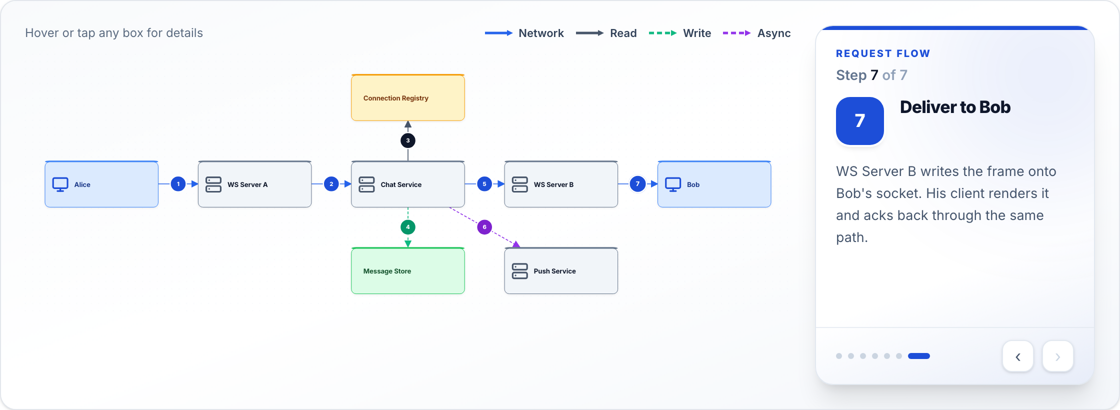Open the Connection Registry box details
Viewport: 1120px width, 410px height.
click(408, 97)
